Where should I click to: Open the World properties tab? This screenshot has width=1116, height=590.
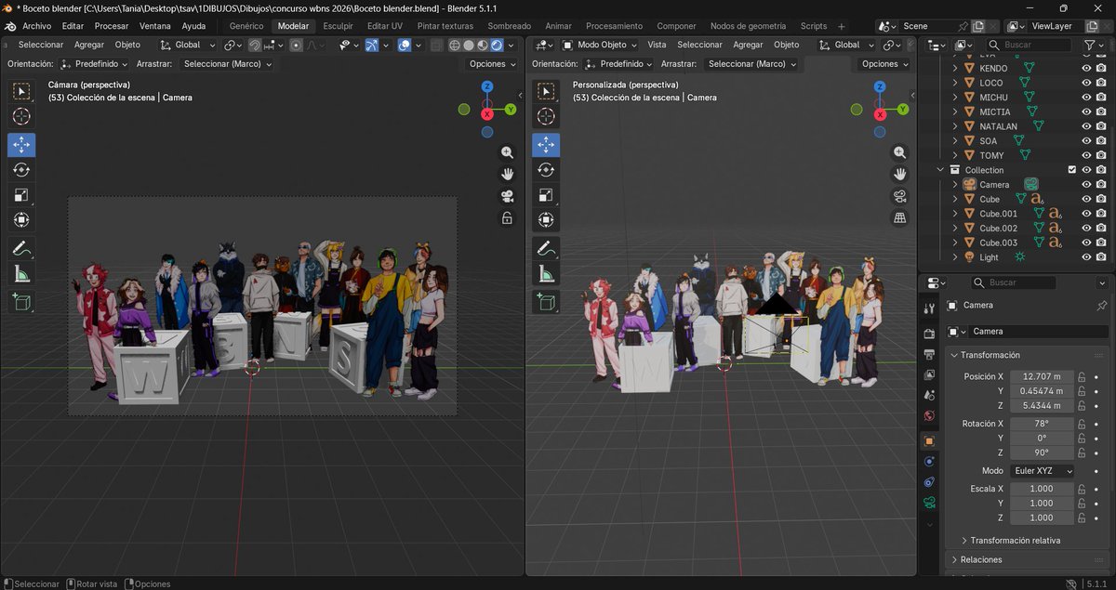pos(929,415)
